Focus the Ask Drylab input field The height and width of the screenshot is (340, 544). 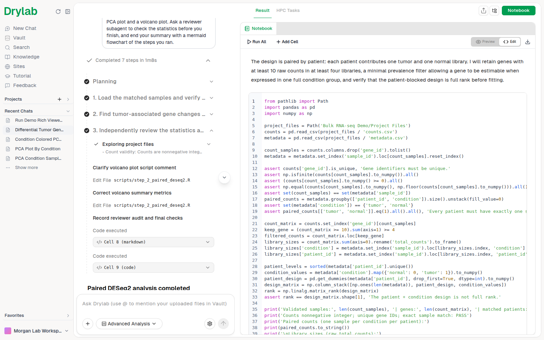[155, 304]
